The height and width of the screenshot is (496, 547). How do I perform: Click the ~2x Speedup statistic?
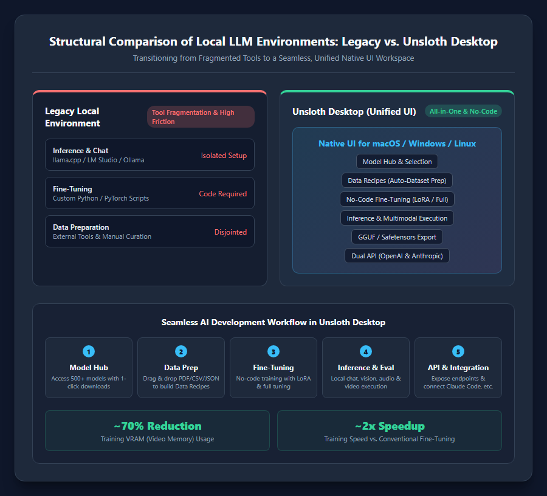click(390, 426)
